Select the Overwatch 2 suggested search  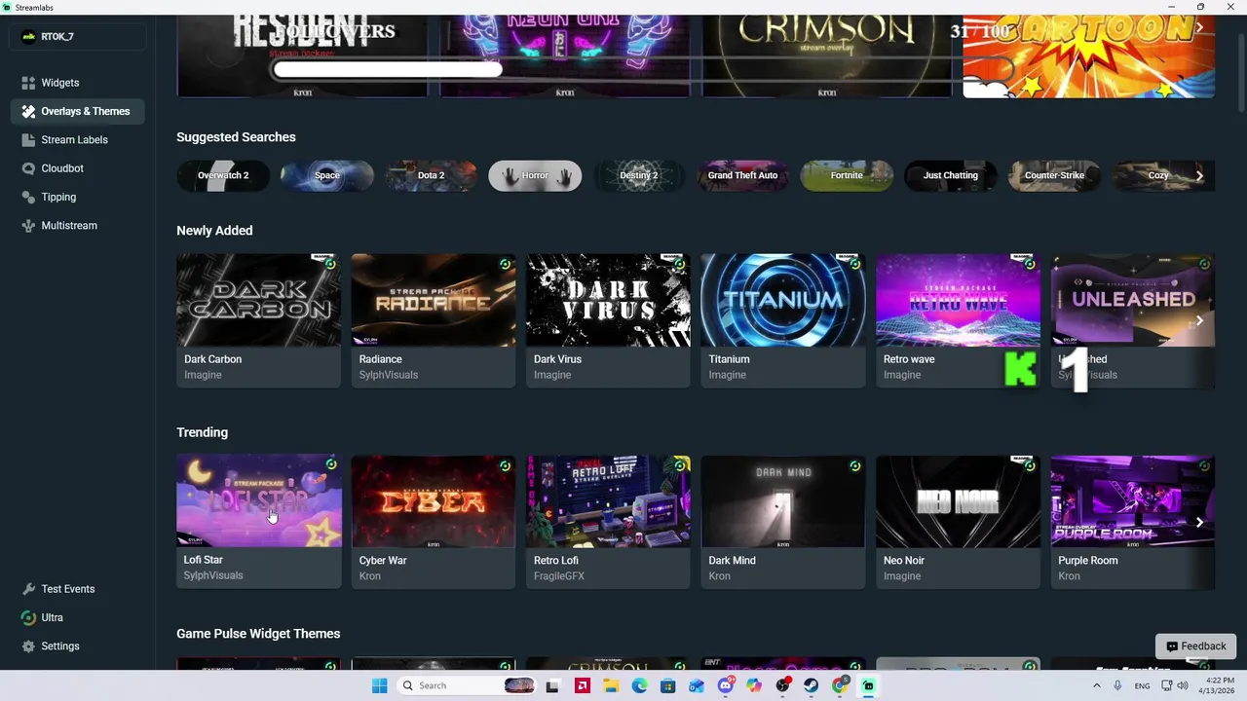click(223, 176)
